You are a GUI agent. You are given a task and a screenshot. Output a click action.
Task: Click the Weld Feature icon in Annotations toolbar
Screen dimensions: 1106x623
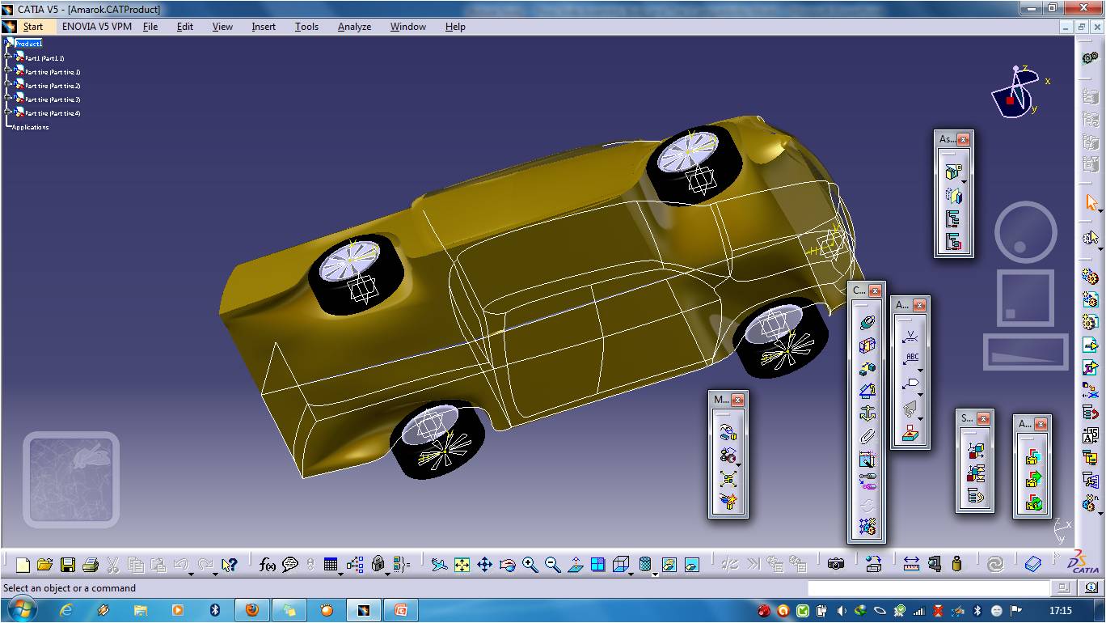coord(911,336)
